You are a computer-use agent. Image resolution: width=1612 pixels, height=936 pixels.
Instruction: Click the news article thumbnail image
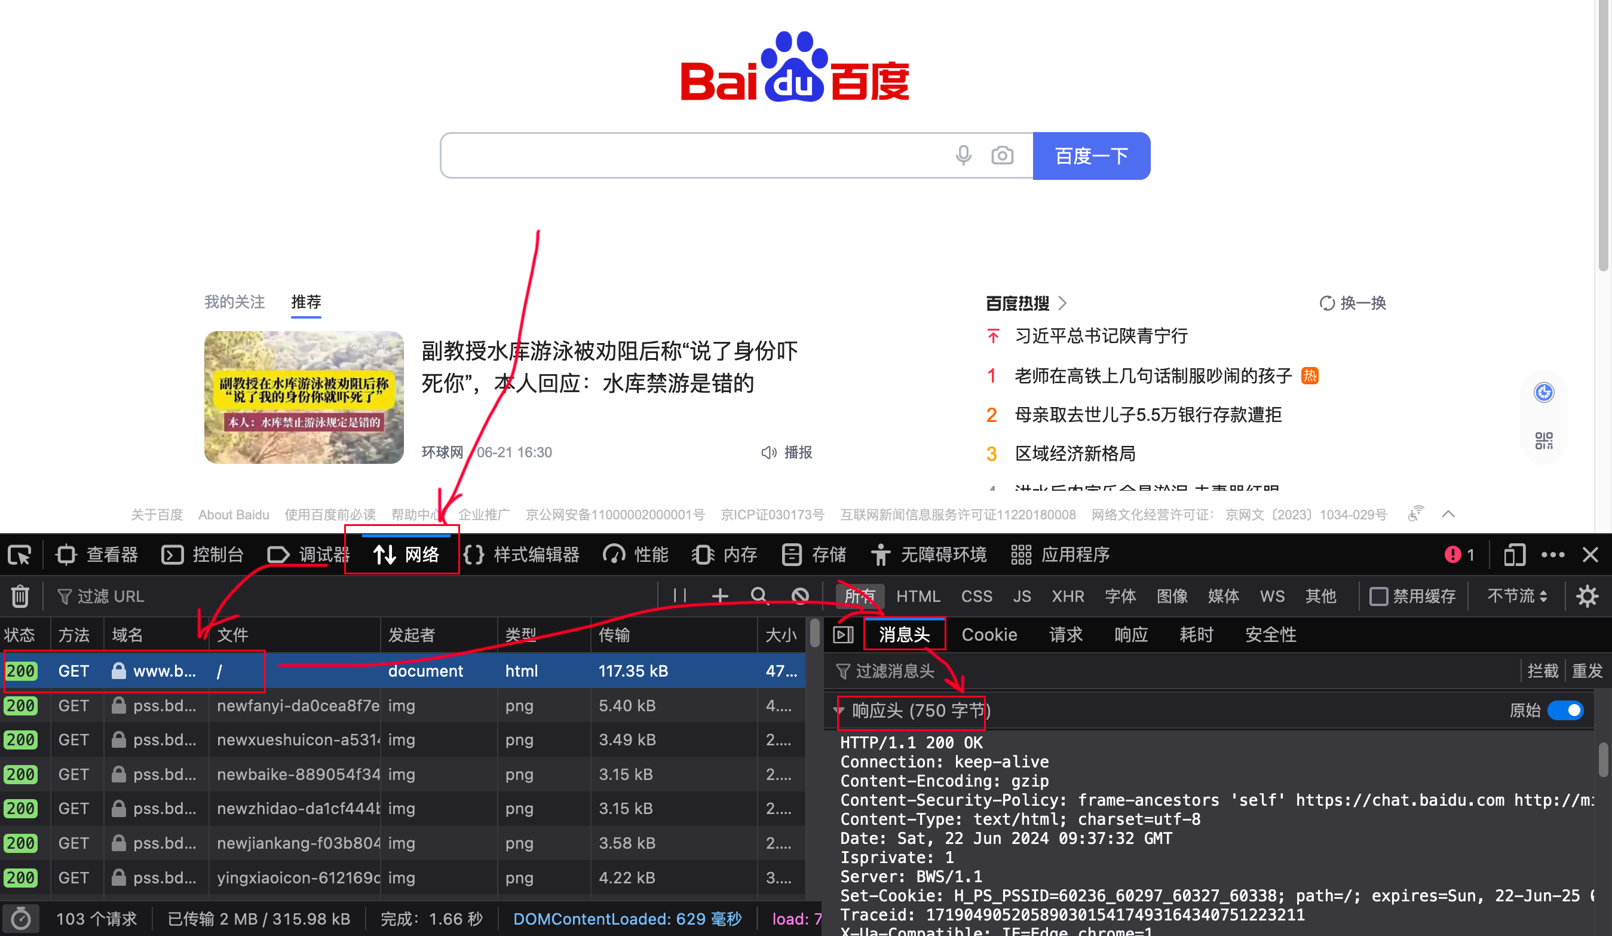304,397
